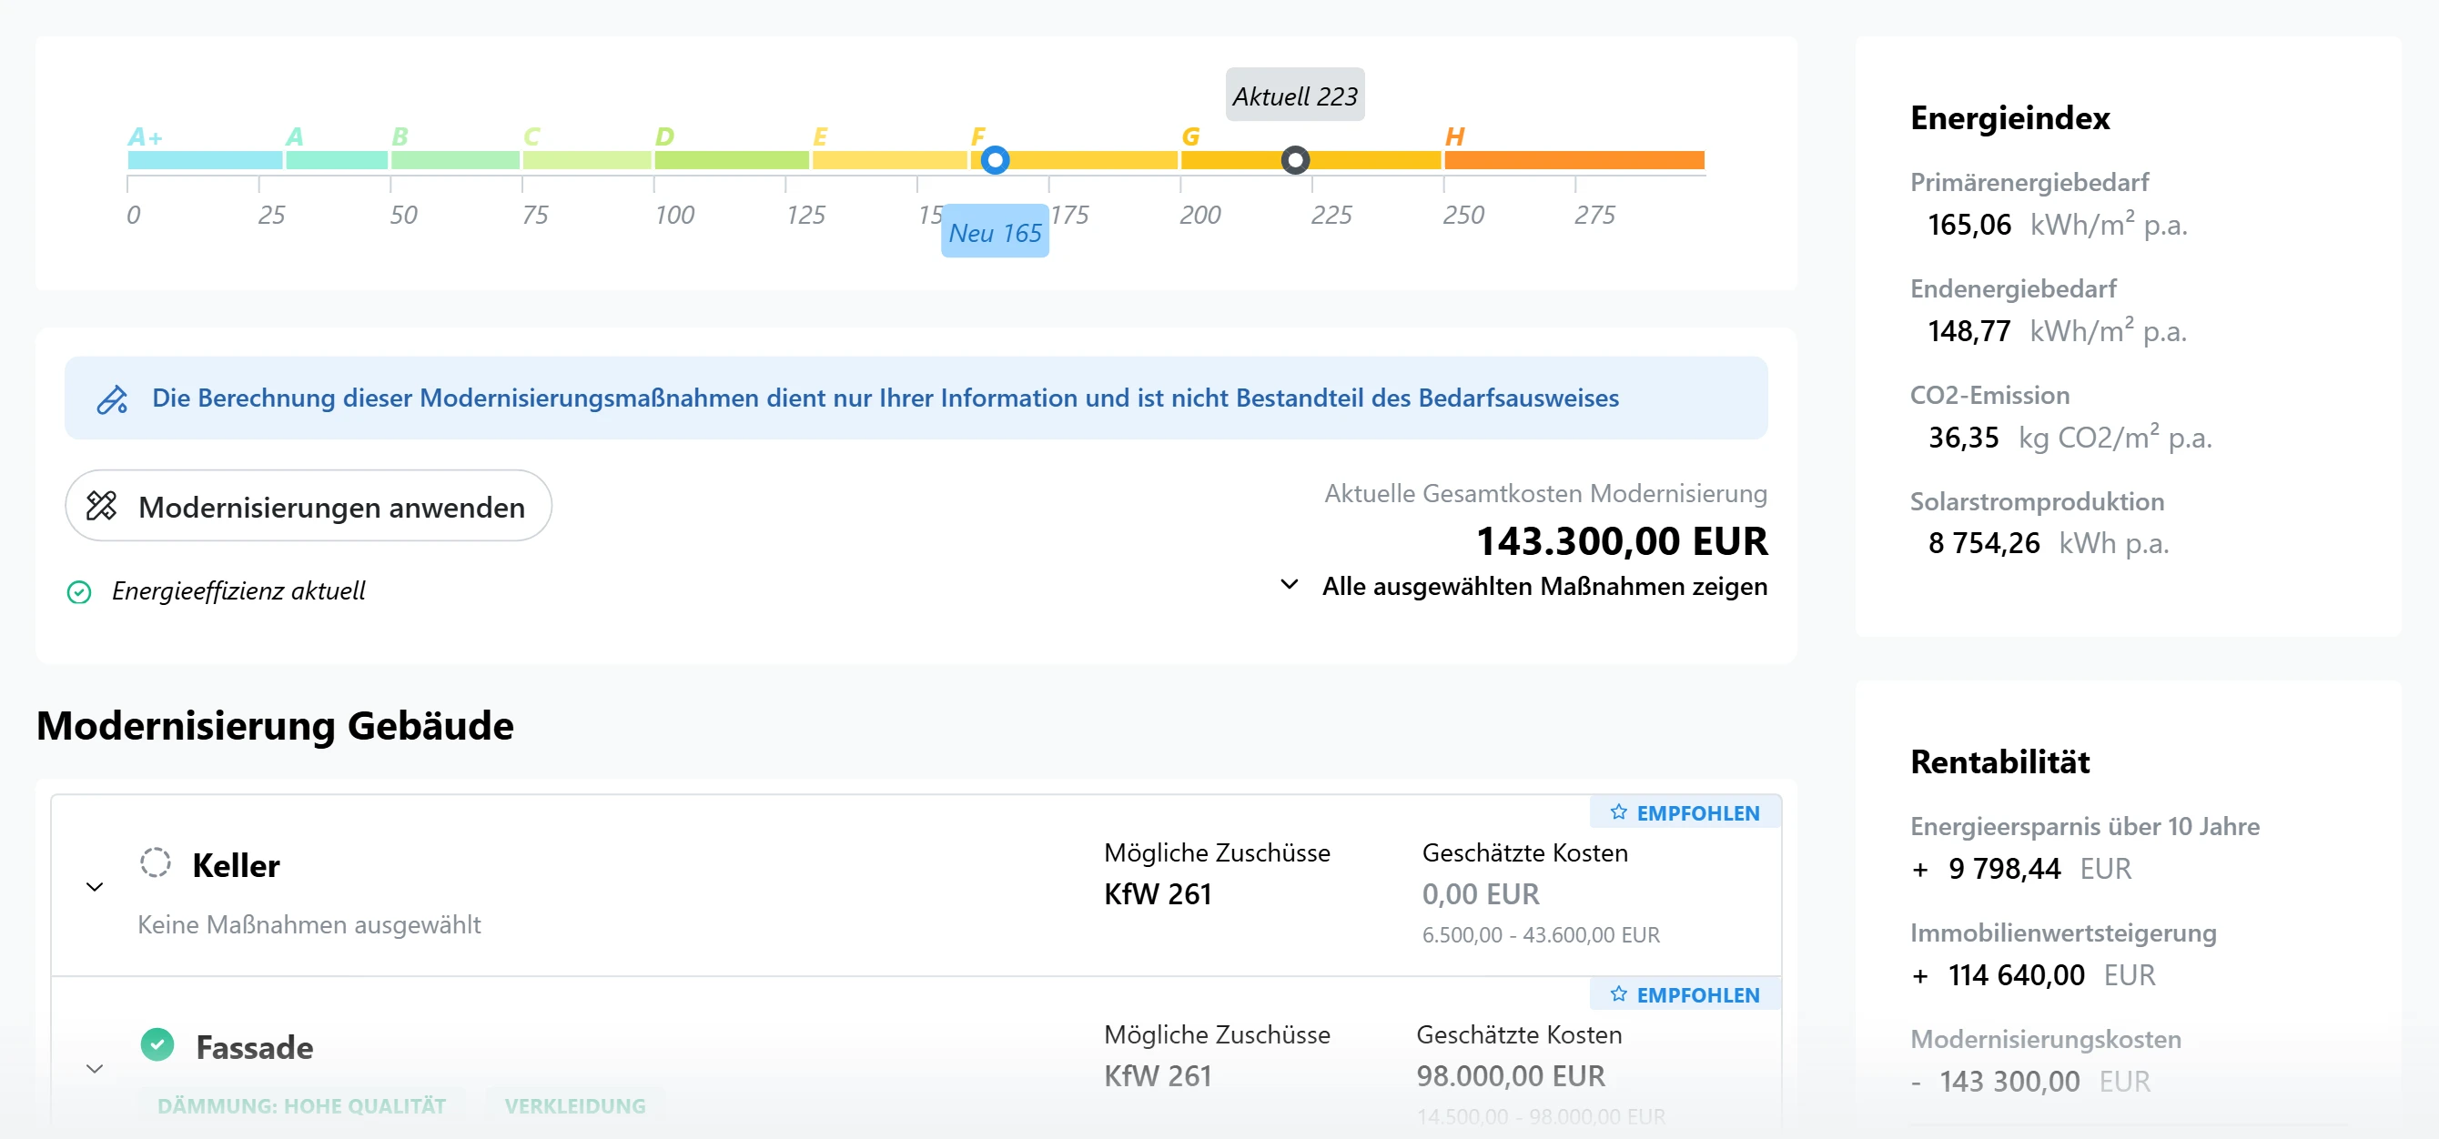The height and width of the screenshot is (1139, 2439).
Task: Click the 6.500,00 - 43.600,00 EUR range
Action: pos(1541,935)
